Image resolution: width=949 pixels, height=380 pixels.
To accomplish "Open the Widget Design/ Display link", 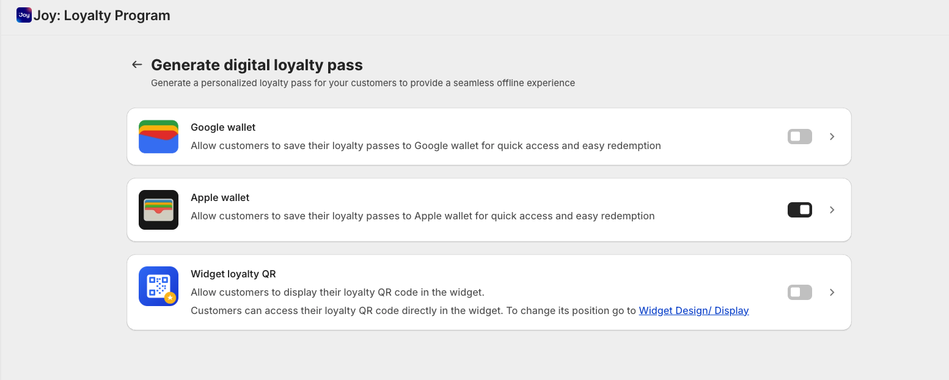I will (x=694, y=310).
